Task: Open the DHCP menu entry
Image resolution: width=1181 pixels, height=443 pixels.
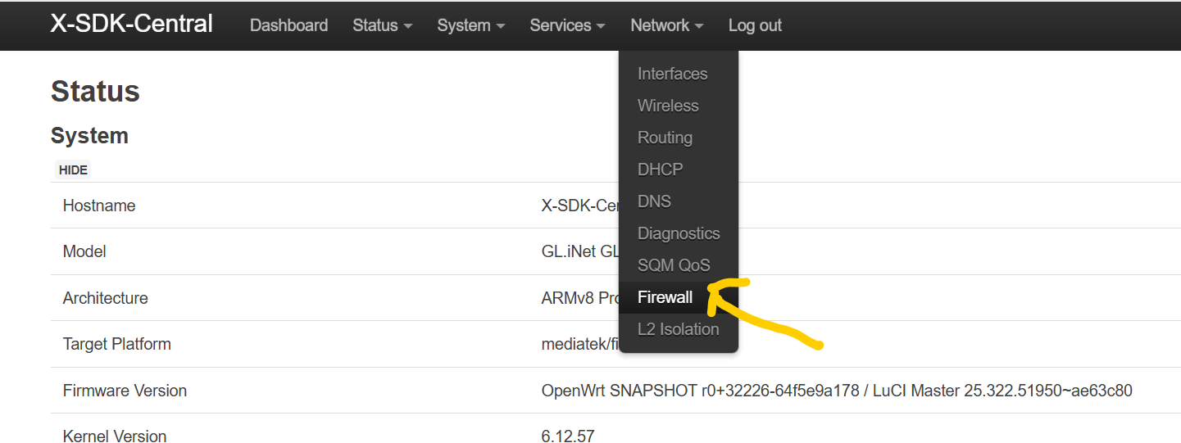Action: 660,170
